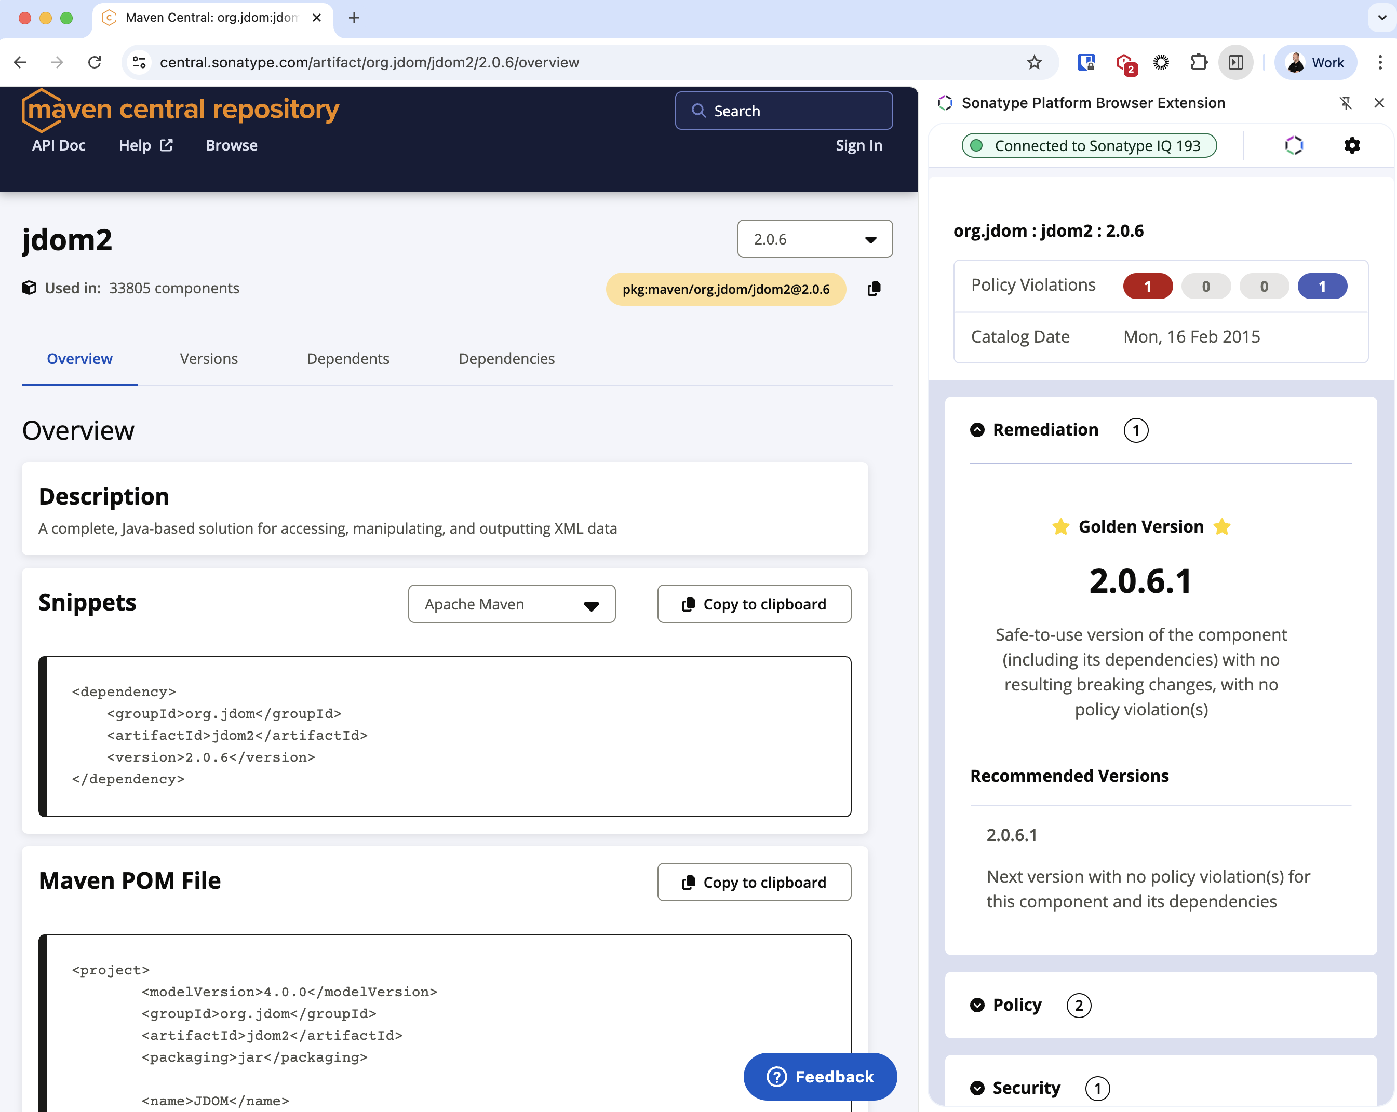This screenshot has width=1397, height=1112.
Task: Open the Apache Maven snippet dropdown
Action: (511, 604)
